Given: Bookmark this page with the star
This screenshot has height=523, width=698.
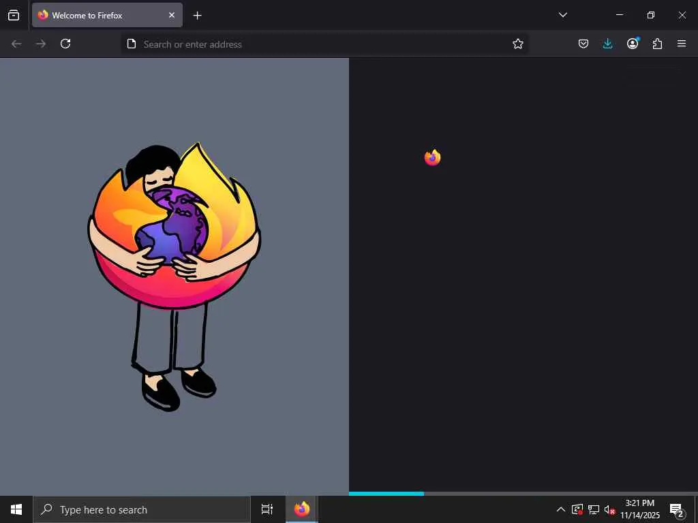Looking at the screenshot, I should [518, 44].
